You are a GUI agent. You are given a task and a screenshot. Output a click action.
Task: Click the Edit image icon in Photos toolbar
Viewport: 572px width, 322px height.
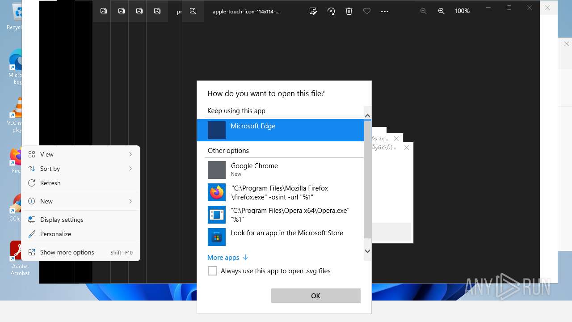pos(313,11)
